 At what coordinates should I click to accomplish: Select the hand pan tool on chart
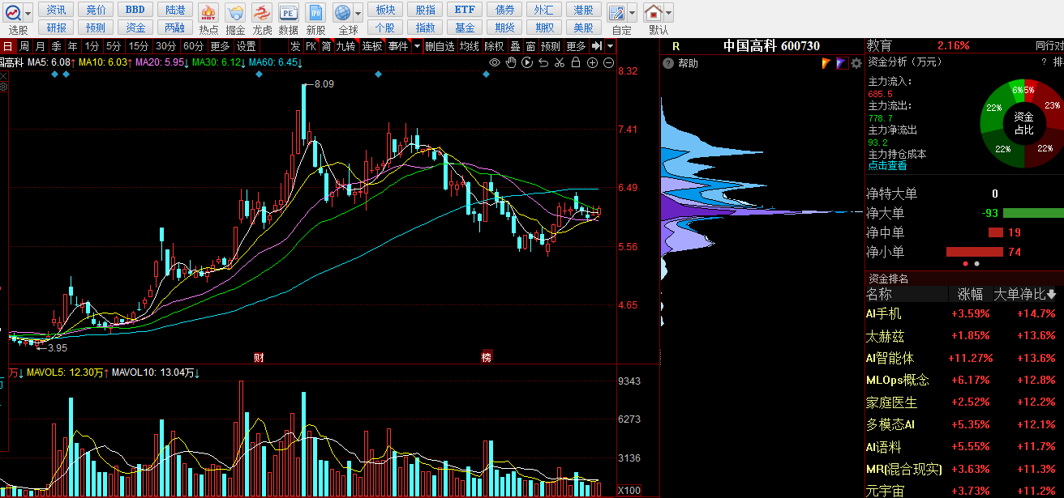[511, 63]
